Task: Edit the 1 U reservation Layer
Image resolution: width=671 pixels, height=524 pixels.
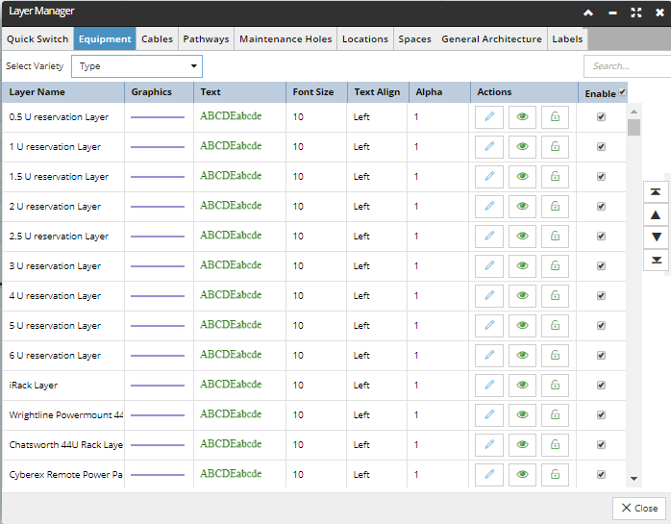Action: (489, 147)
